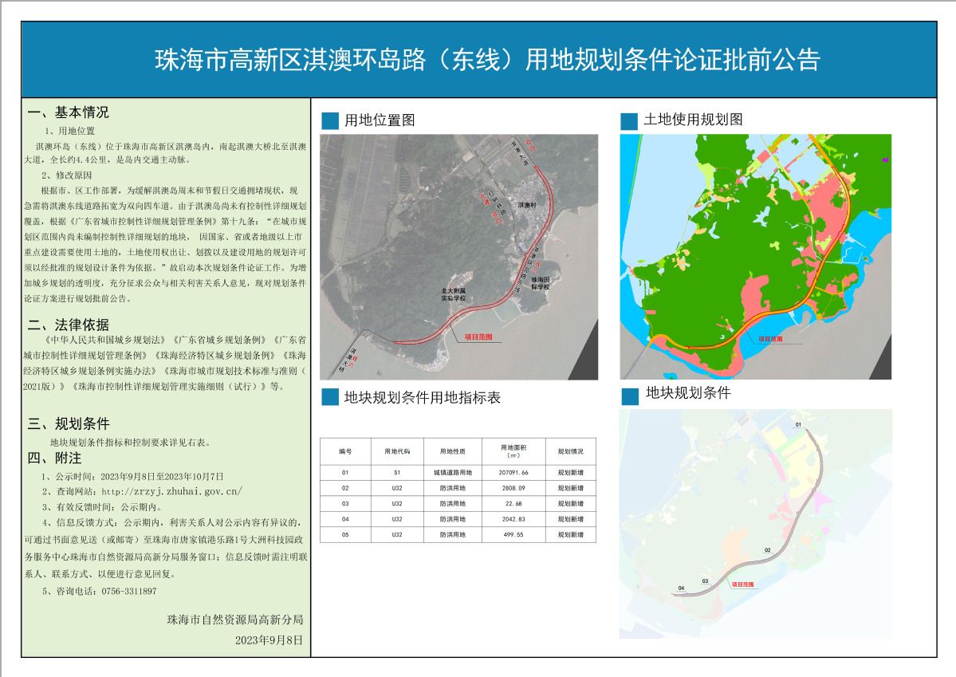Click the 用地面积 (㎡) table header
Screen dimensions: 956x677
point(513,451)
